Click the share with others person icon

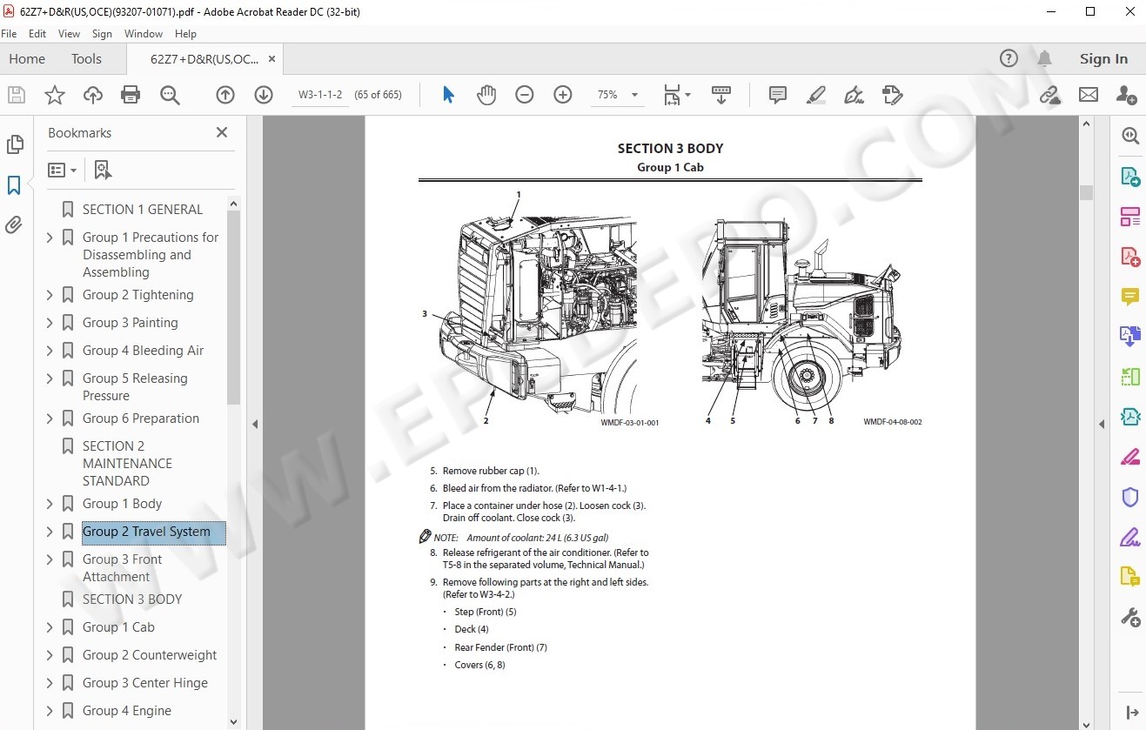(1127, 95)
